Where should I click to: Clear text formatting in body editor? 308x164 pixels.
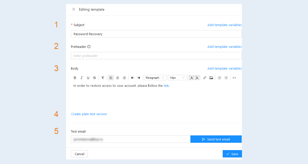(103, 78)
